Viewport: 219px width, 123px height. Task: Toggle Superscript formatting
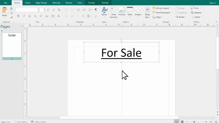[41, 16]
